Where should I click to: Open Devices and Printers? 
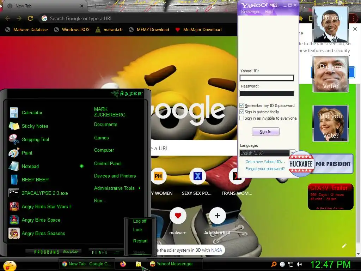click(115, 176)
